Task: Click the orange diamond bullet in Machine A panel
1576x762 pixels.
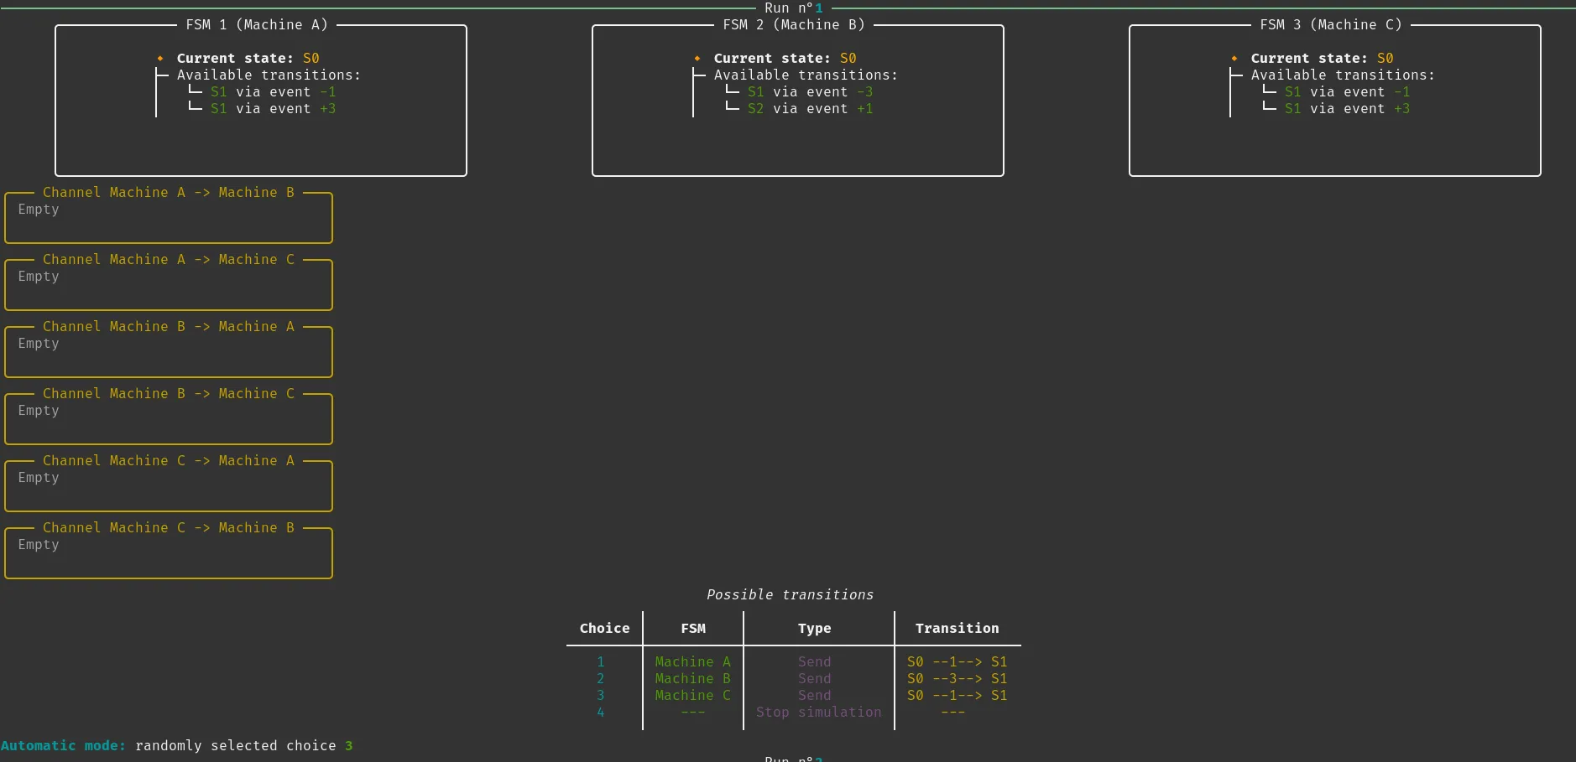Action: click(160, 59)
